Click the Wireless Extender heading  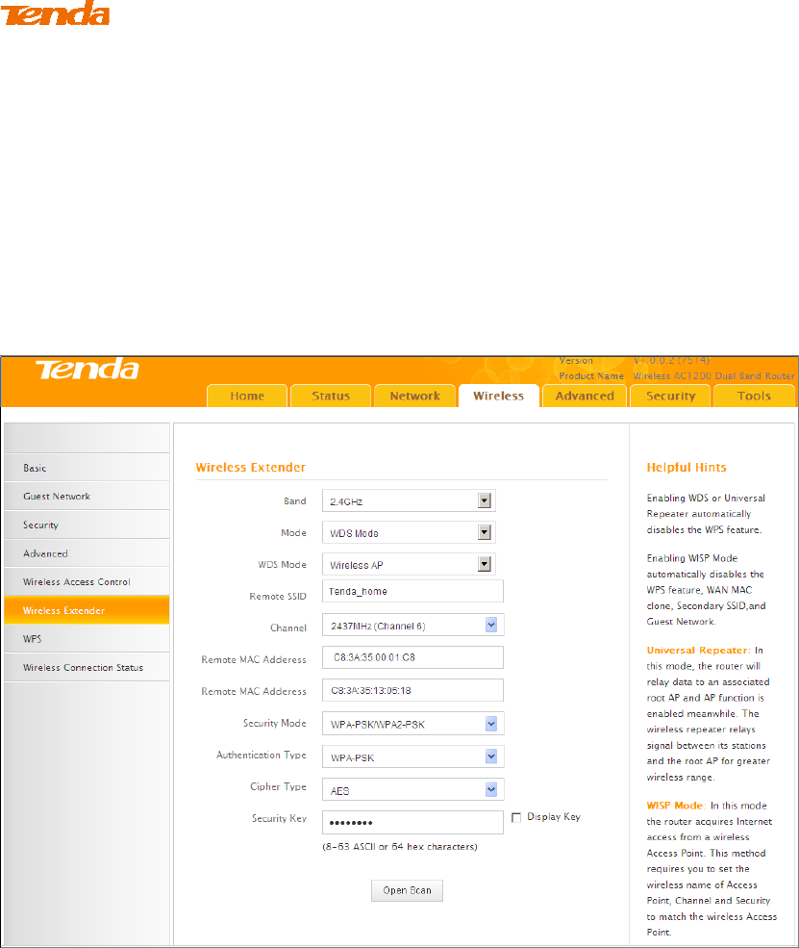(251, 468)
